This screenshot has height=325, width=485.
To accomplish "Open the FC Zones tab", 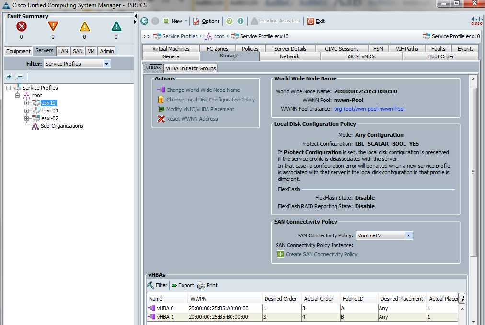I will (x=218, y=48).
